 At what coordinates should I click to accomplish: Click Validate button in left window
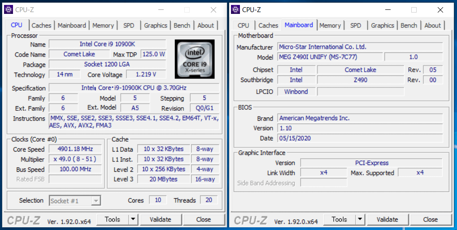[161, 220]
